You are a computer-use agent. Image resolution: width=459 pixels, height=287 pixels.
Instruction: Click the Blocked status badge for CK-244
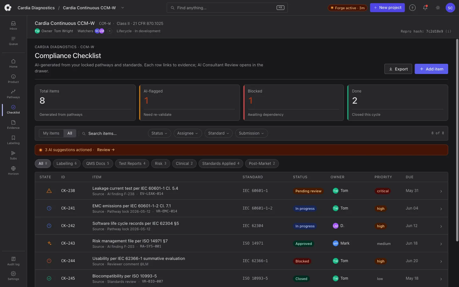(302, 261)
